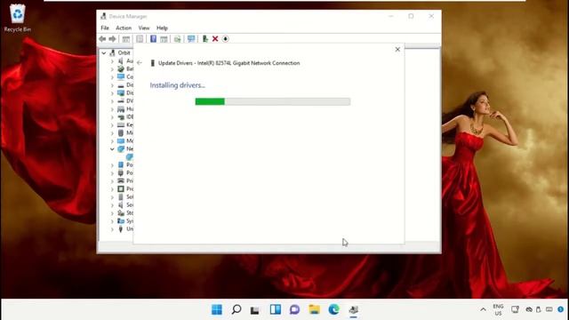Click the 'Installing drivers...' heading text
Viewport: 569px width, 320px height.
(x=178, y=85)
